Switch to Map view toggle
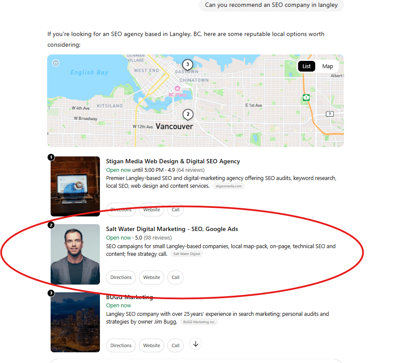Viewport: 395px width, 363px height. (x=328, y=66)
